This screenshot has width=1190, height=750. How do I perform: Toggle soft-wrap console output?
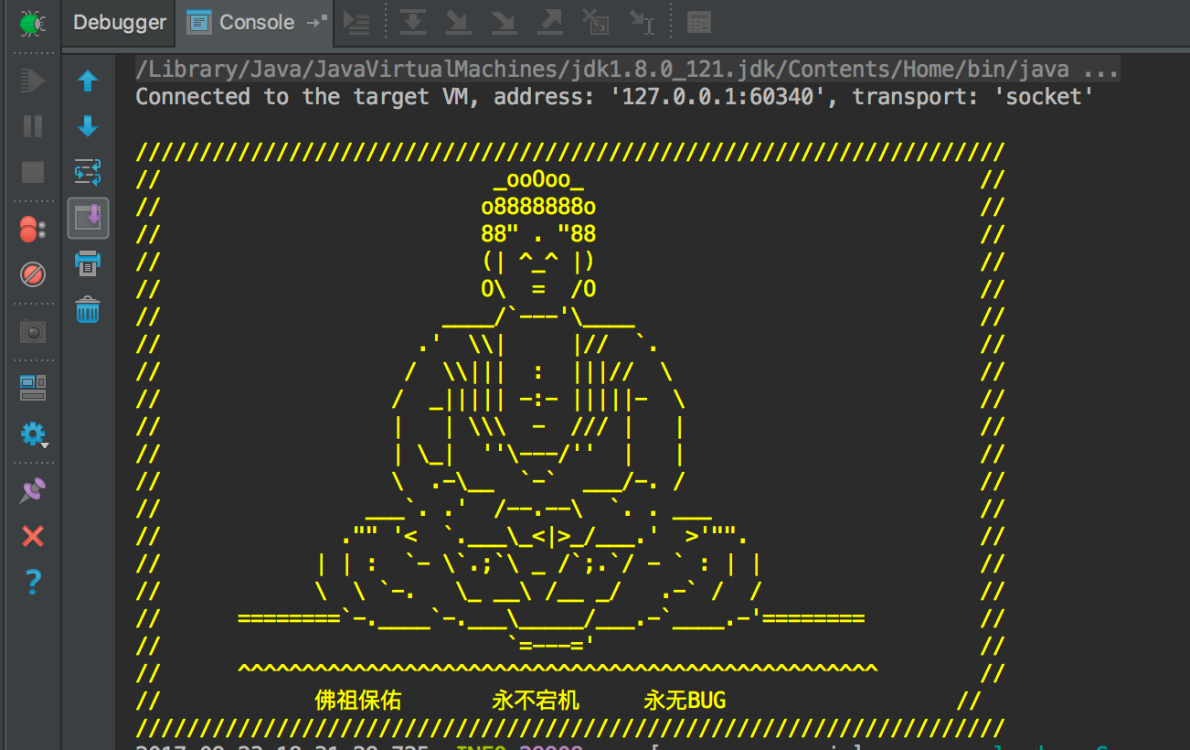(x=88, y=172)
